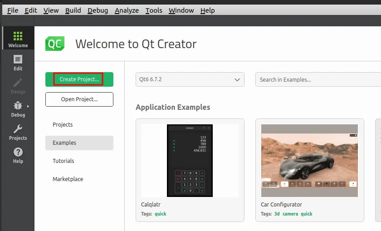Open Debug mode bug icon
Screen dimensions: 381x231
[x=18, y=106]
